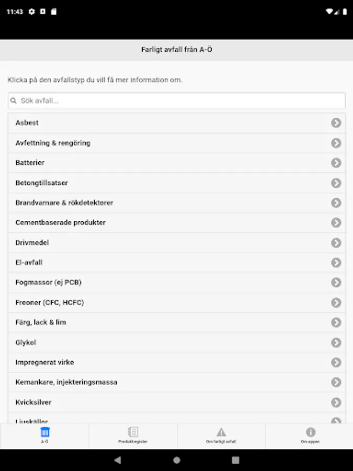Open Cementbaserade produkter entry
This screenshot has height=471, width=353.
(60, 222)
